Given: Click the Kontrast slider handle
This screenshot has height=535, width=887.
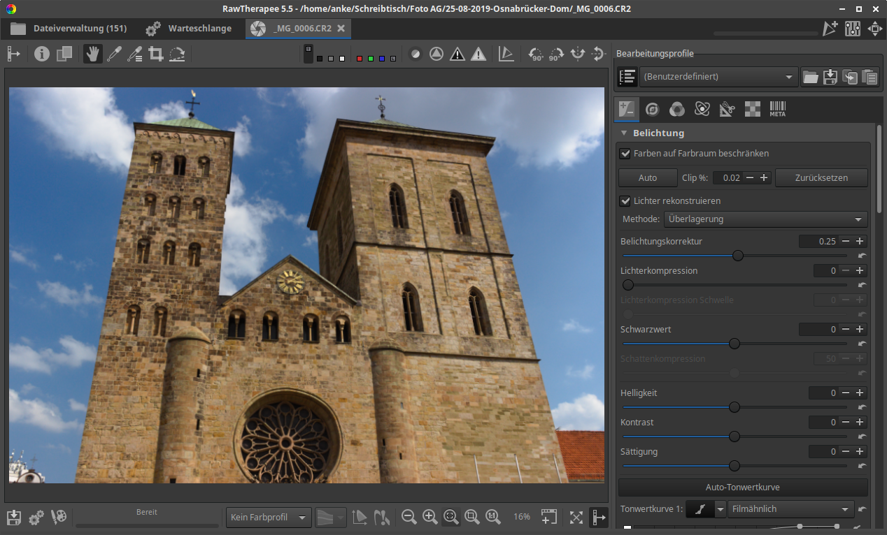Looking at the screenshot, I should click(734, 437).
